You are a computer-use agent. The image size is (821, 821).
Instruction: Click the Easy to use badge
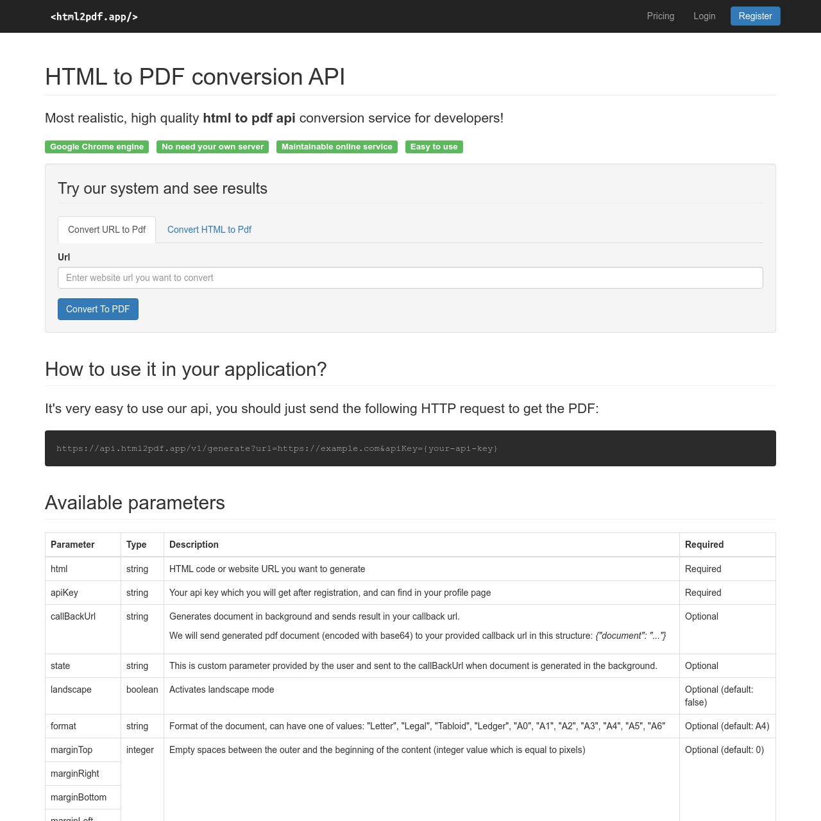pyautogui.click(x=434, y=147)
